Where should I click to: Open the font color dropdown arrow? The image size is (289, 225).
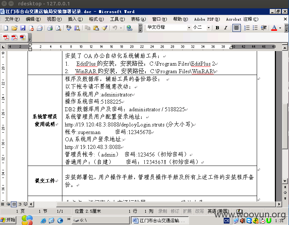coord(280,28)
